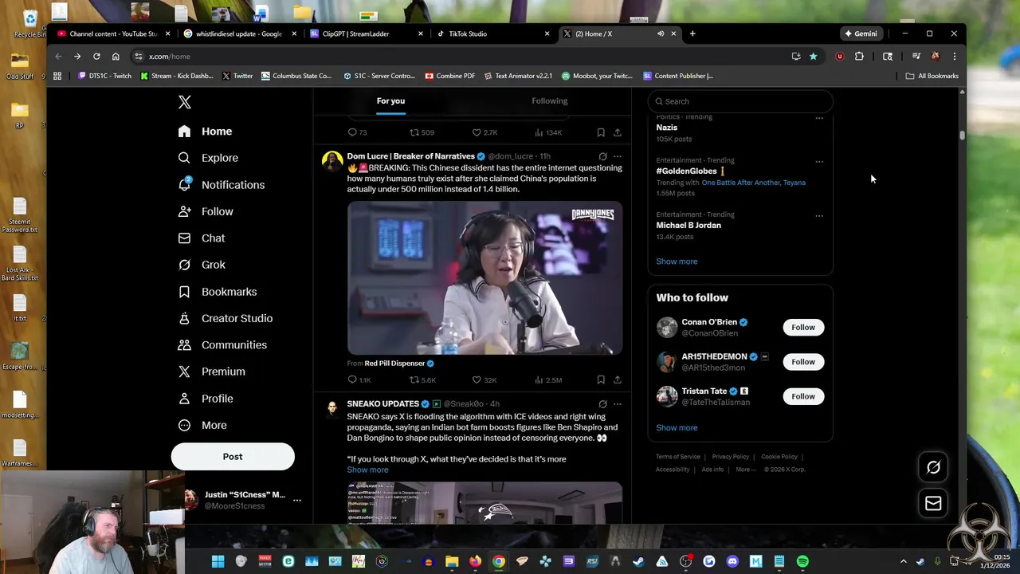Open Bookmarks from the sidebar

point(218,292)
